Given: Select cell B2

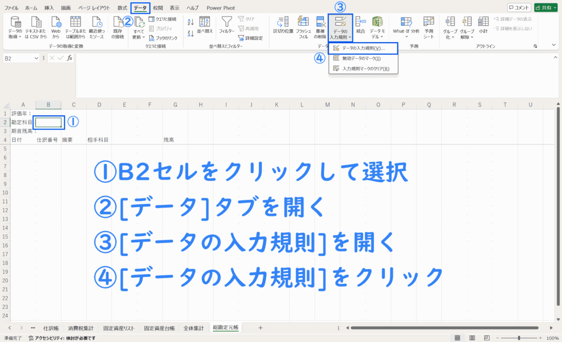Looking at the screenshot, I should tap(48, 122).
